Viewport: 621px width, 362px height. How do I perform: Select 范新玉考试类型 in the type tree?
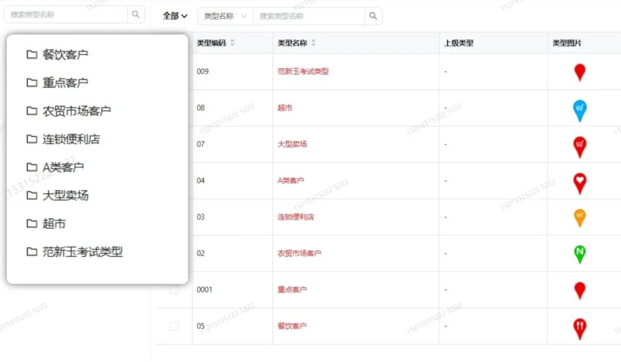coord(83,252)
